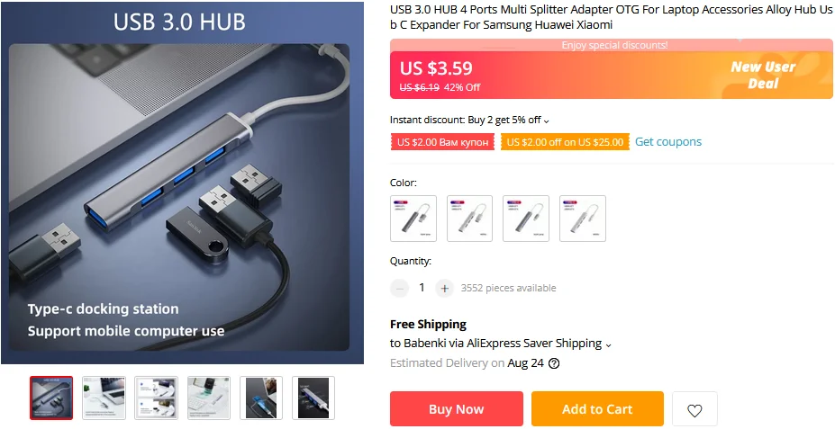Select the first color variant swatch
The image size is (835, 429).
413,219
